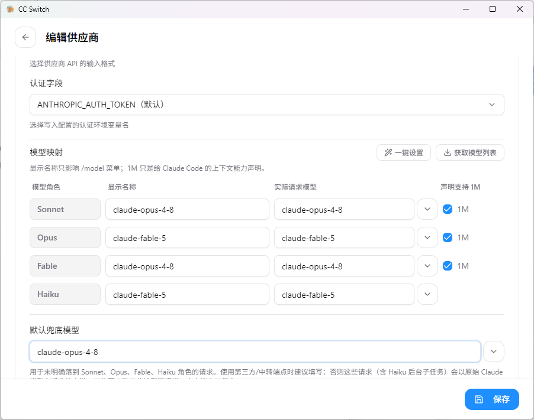
Task: Expand the Haiku row model dropdown
Action: click(x=427, y=294)
